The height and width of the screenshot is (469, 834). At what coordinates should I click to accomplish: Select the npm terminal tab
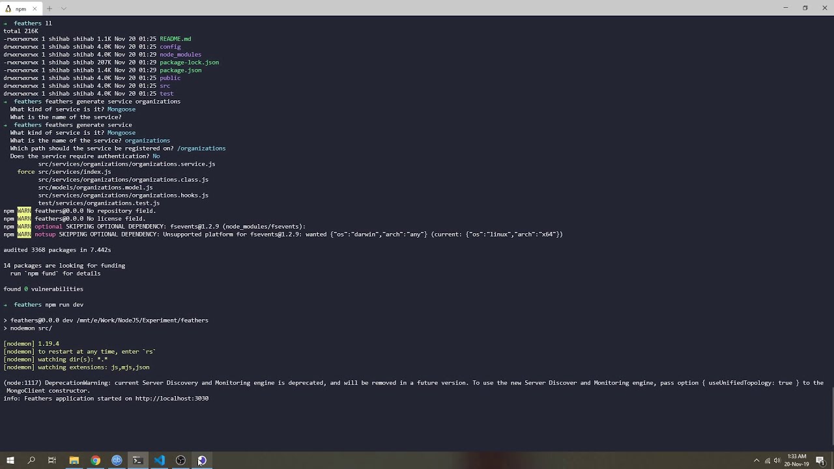[x=22, y=8]
